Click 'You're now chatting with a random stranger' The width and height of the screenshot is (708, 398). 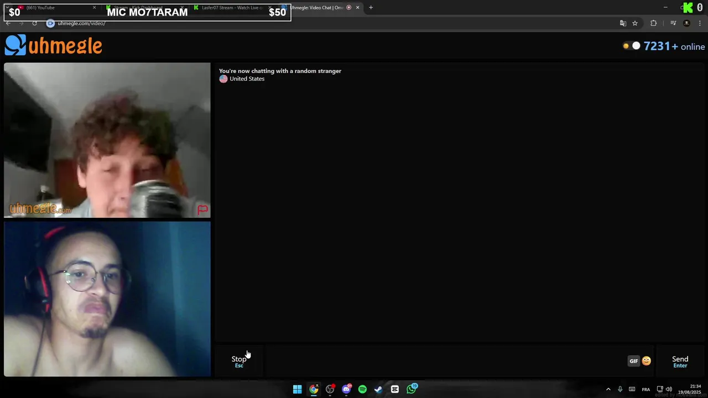coord(280,71)
